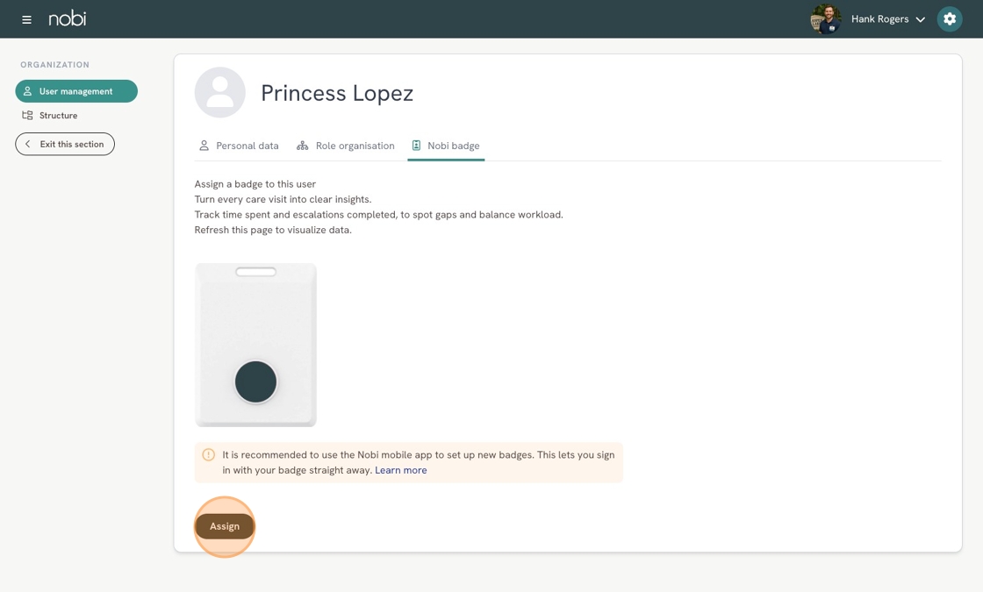Click Hank Rogers' profile photo

click(826, 18)
